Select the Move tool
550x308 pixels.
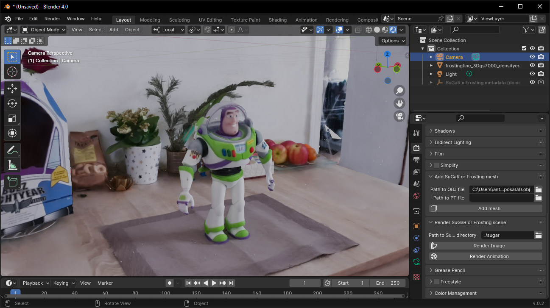tap(12, 88)
